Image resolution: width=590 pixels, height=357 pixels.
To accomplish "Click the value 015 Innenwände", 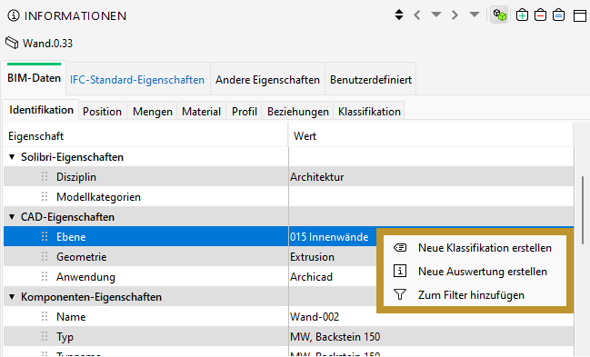I will (x=329, y=236).
